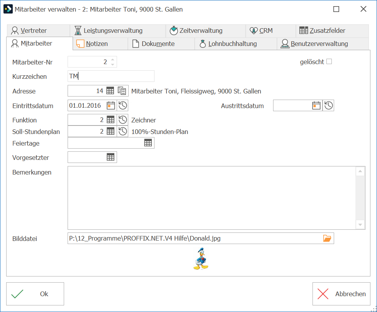Increase Mitarbeiter-Nr with up arrow
This screenshot has height=312, width=377.
click(x=112, y=59)
